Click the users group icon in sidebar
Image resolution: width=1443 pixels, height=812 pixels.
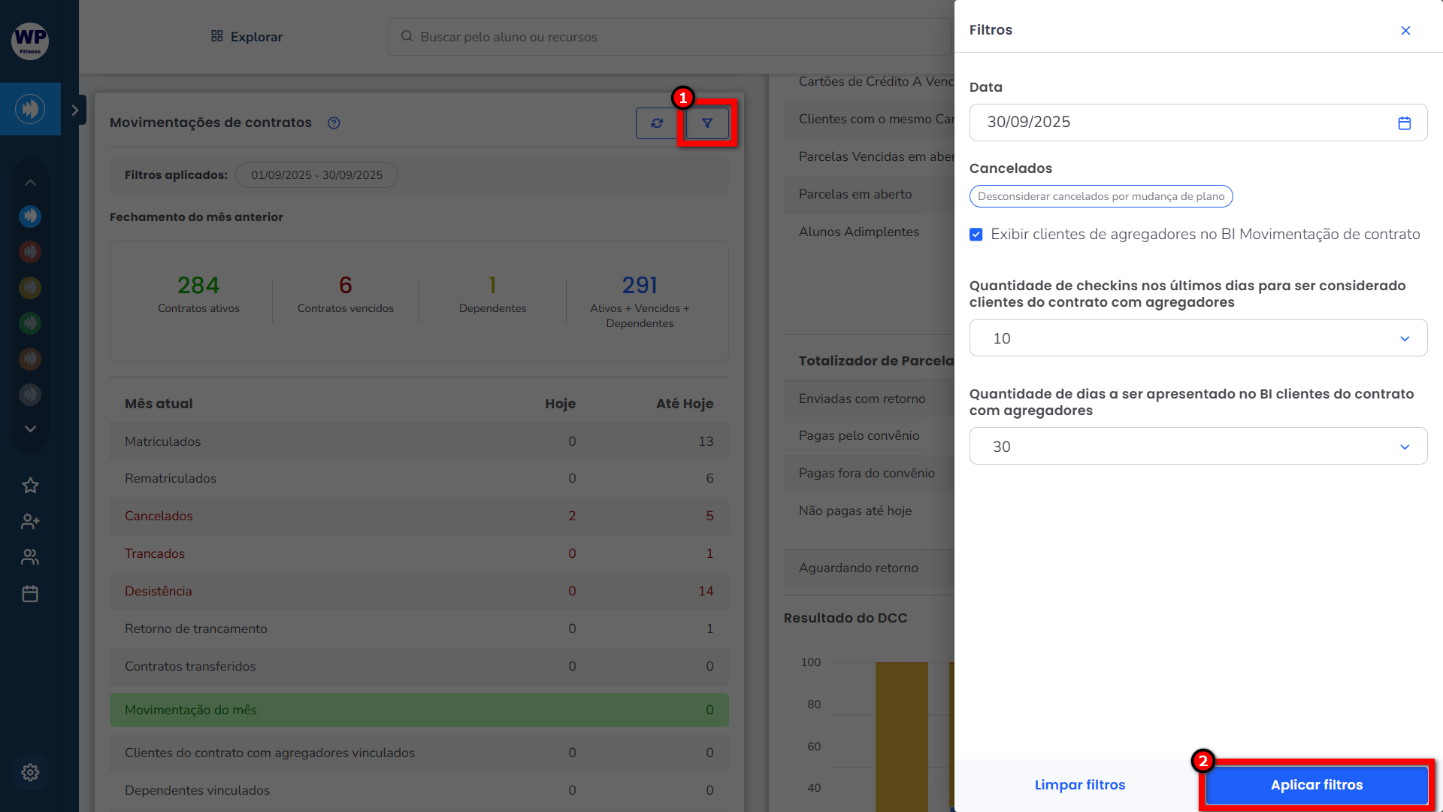(x=30, y=557)
